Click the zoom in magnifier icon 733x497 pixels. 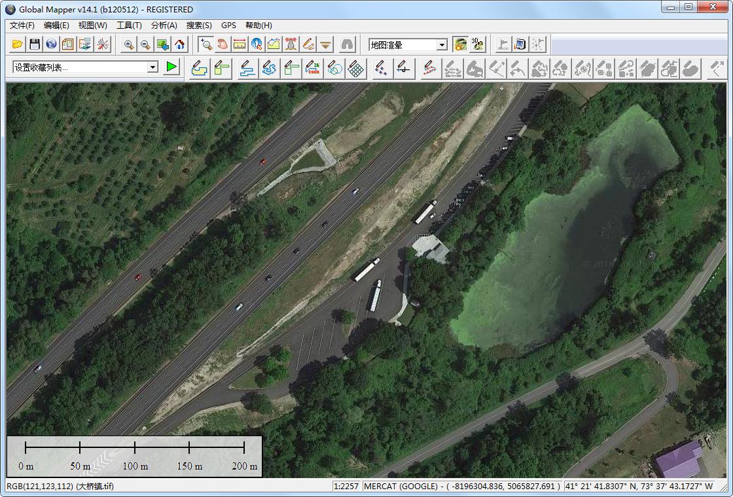click(129, 44)
